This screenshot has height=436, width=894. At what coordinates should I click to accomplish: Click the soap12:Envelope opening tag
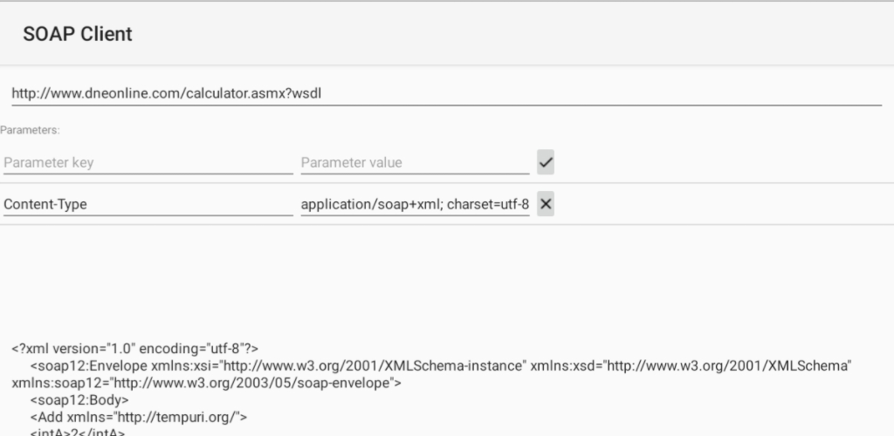coord(88,365)
